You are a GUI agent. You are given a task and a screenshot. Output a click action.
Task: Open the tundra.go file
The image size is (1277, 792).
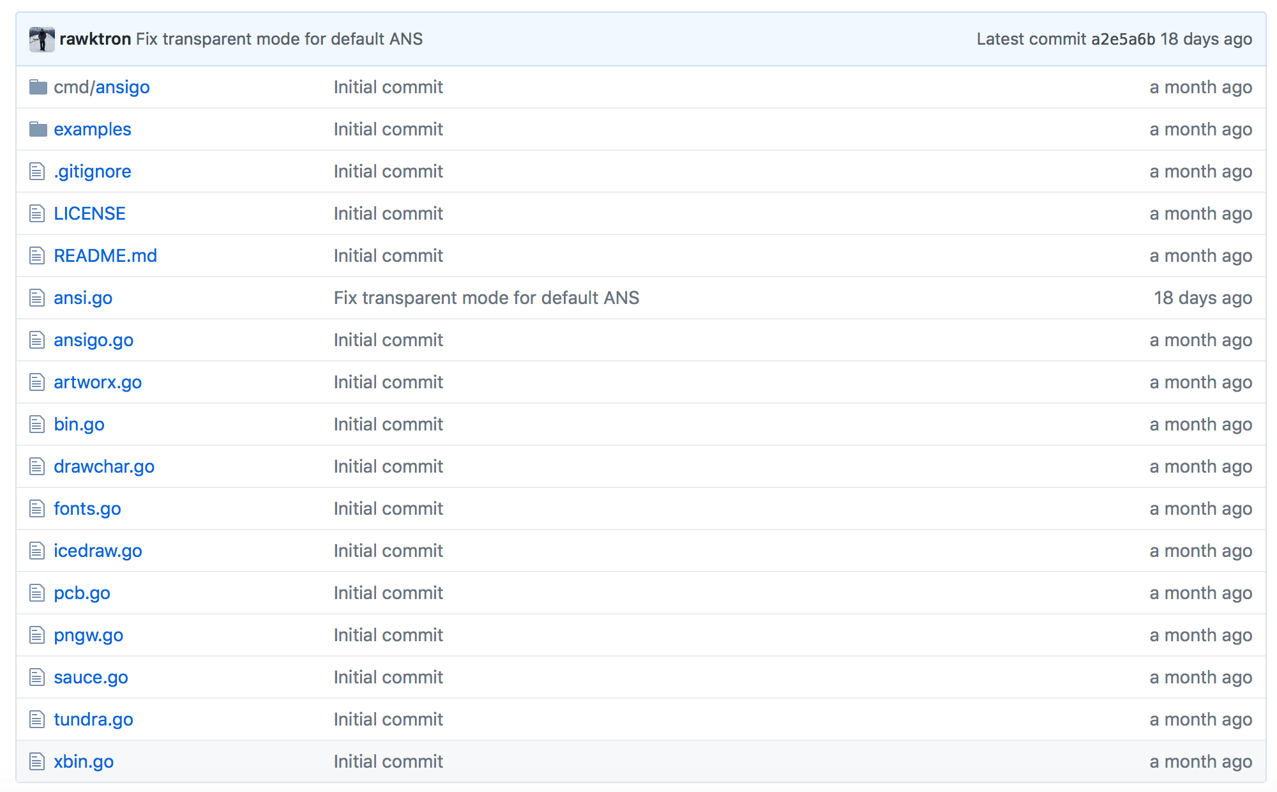tap(93, 719)
